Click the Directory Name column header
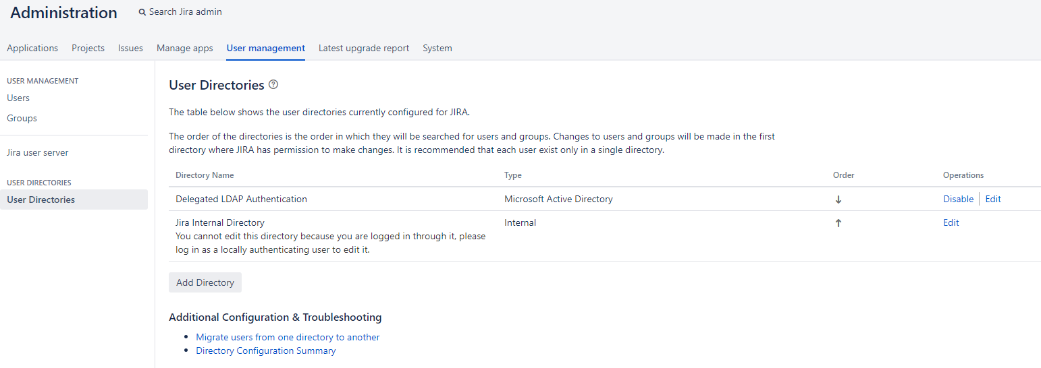The image size is (1041, 368). 205,175
